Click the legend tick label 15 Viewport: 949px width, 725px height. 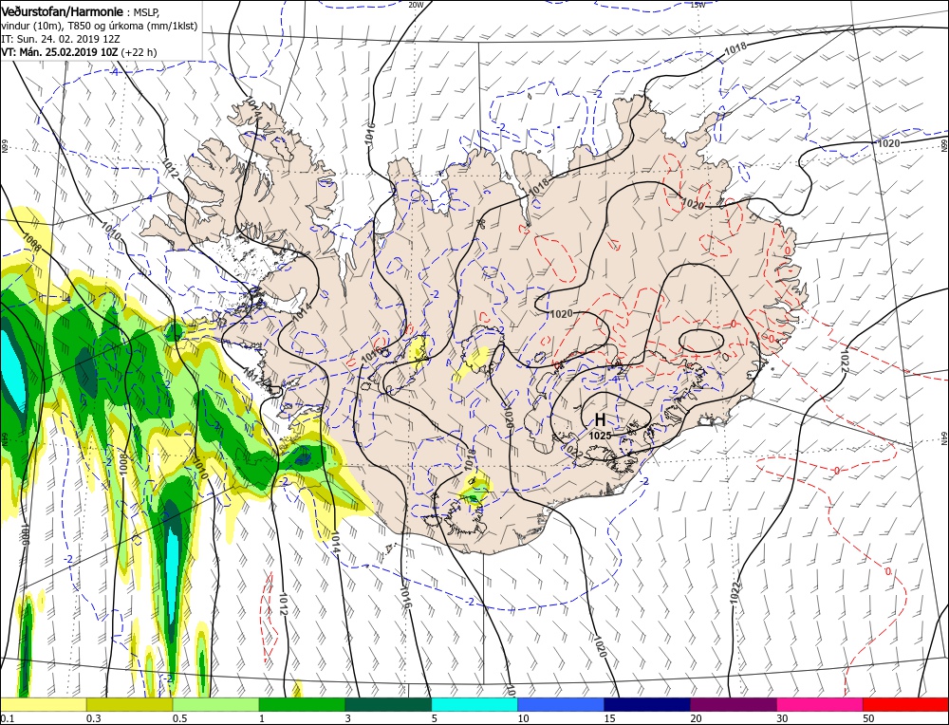point(609,718)
